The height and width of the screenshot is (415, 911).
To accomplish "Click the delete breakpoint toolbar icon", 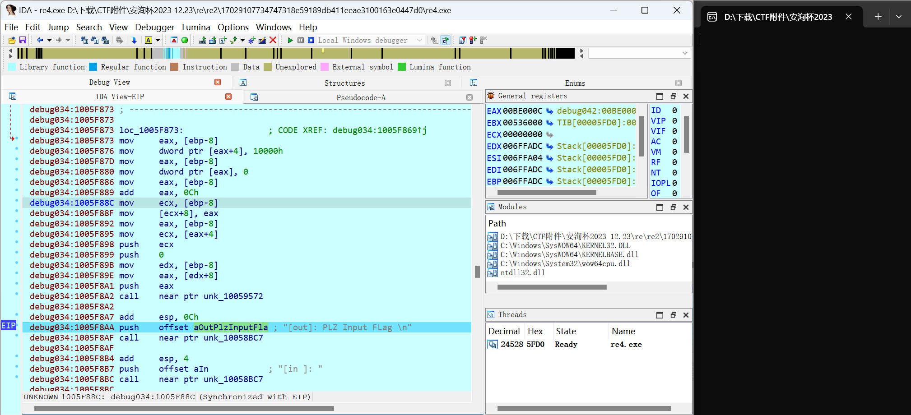I will pyautogui.click(x=483, y=40).
